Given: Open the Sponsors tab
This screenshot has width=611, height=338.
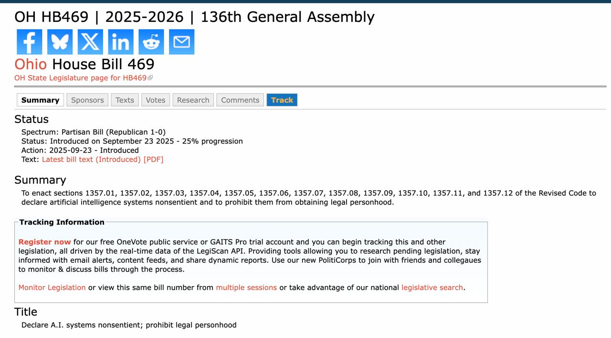Looking at the screenshot, I should coord(87,100).
